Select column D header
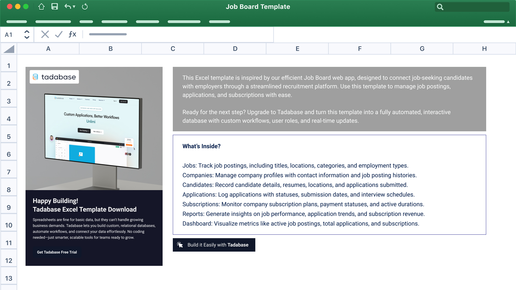Viewport: 516px width, 290px height. click(235, 49)
